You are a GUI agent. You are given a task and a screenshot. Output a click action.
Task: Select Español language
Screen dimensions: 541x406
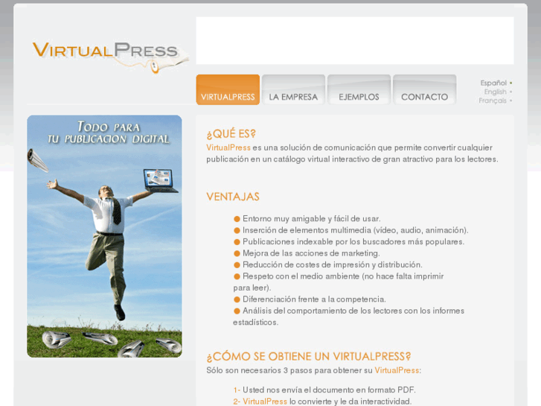(x=493, y=83)
